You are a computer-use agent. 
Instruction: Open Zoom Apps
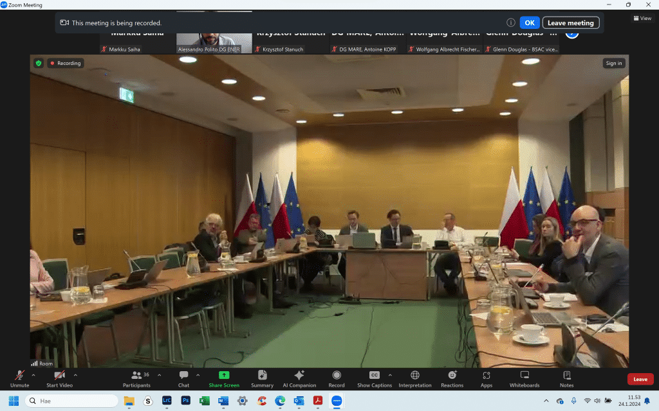coord(487,379)
